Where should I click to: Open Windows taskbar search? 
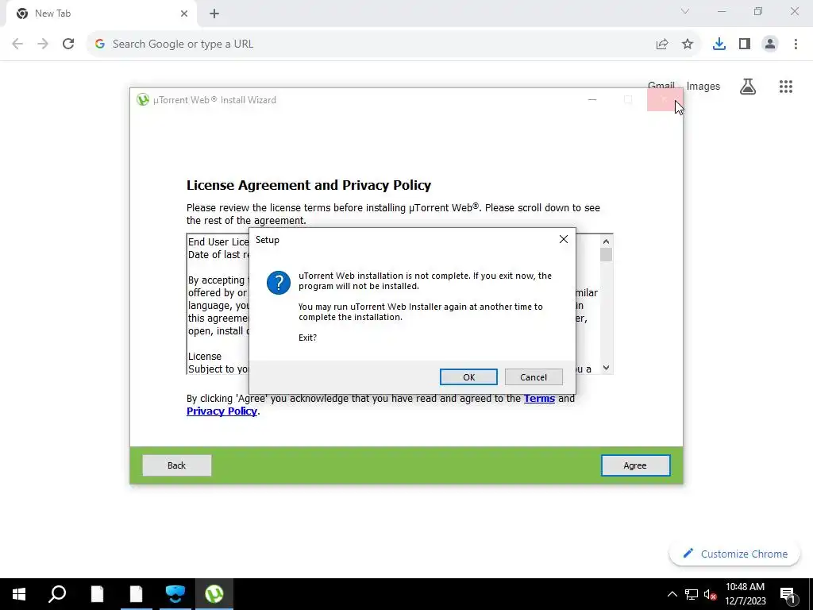[x=57, y=594]
